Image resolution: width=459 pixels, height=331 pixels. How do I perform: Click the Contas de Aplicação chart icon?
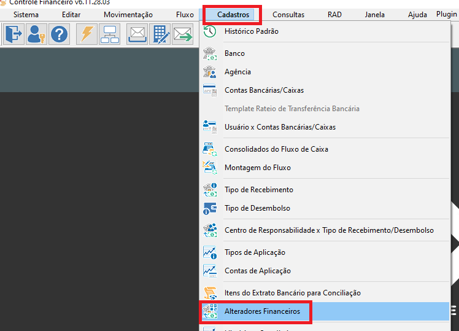(210, 271)
